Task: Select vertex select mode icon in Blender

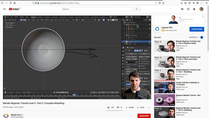Action: pyautogui.click(x=21, y=20)
